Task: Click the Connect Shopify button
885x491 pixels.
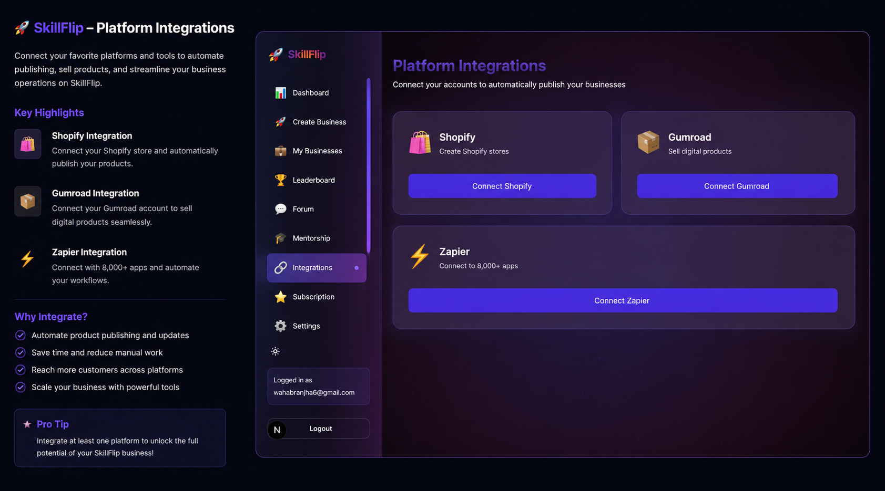Action: point(502,186)
